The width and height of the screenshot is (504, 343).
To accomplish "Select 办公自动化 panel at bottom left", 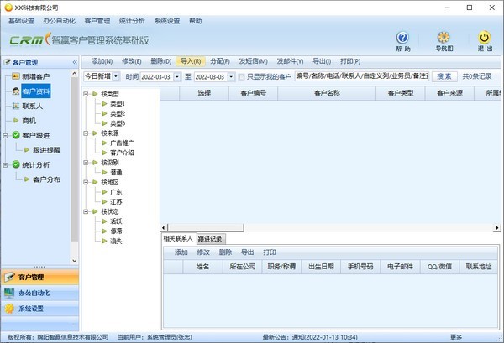I will 39,293.
